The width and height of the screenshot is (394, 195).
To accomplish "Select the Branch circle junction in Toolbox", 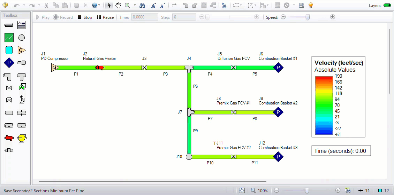I will [x=22, y=38].
